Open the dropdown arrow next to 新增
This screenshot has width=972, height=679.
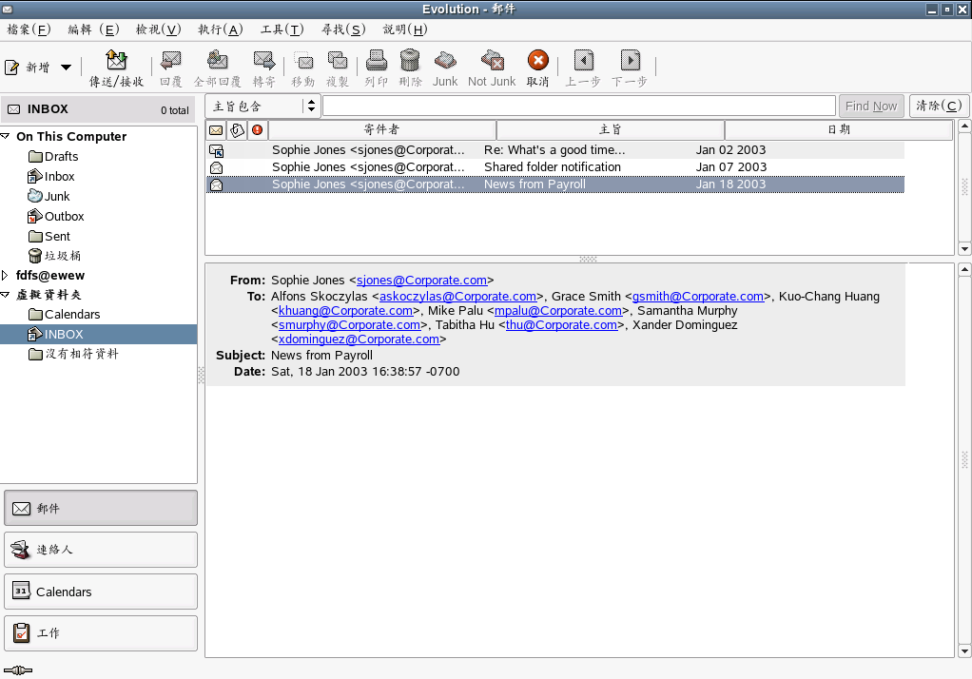(x=66, y=68)
